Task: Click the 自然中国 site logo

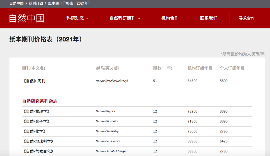Action: (x=27, y=18)
